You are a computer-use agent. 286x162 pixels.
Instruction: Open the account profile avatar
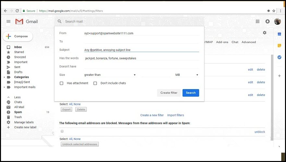tap(278, 21)
